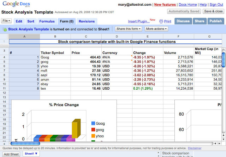
Task: Click the form icon before Stock Analysis Template
Action: [x=4, y=29]
